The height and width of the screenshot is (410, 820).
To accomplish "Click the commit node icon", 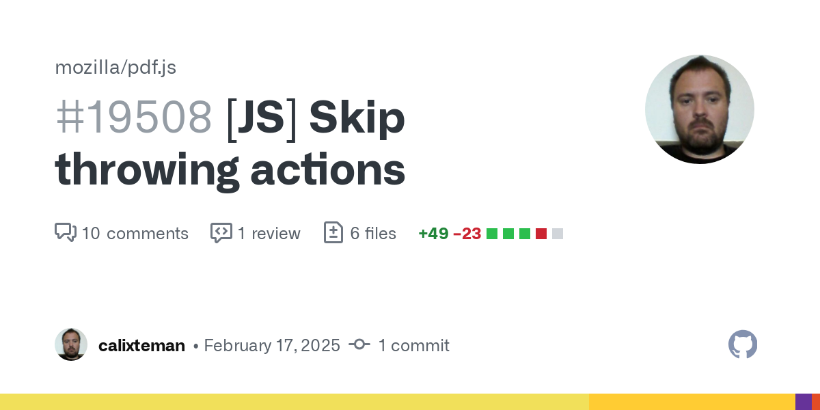I will [359, 345].
